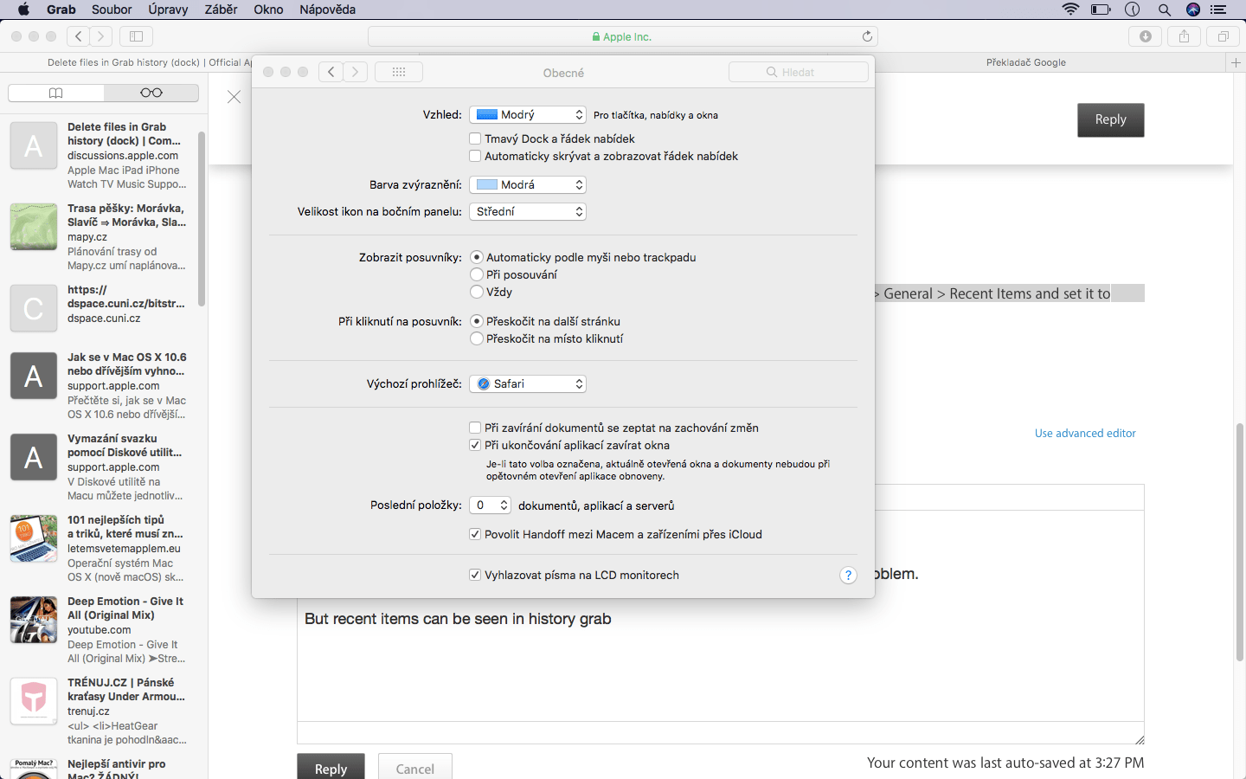Open Siri from the menu bar
The image size is (1246, 779).
1193,10
